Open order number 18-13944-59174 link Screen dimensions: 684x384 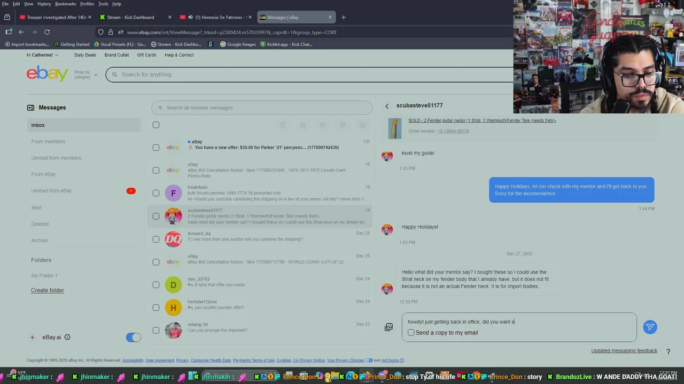[453, 131]
